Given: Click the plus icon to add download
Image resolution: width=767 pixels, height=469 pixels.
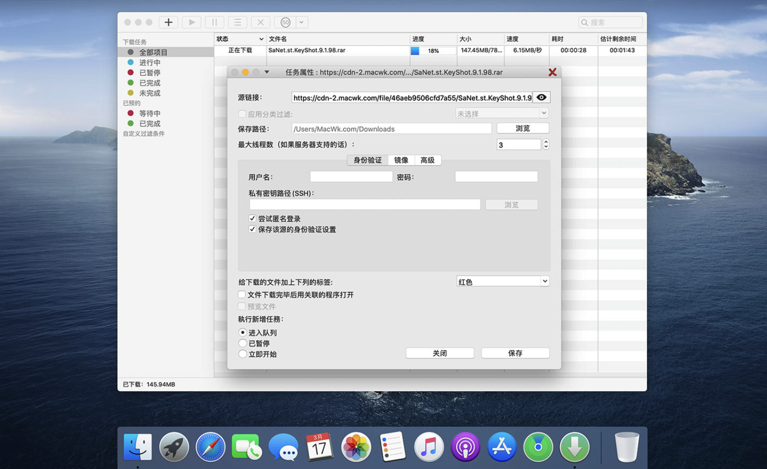Looking at the screenshot, I should [168, 22].
